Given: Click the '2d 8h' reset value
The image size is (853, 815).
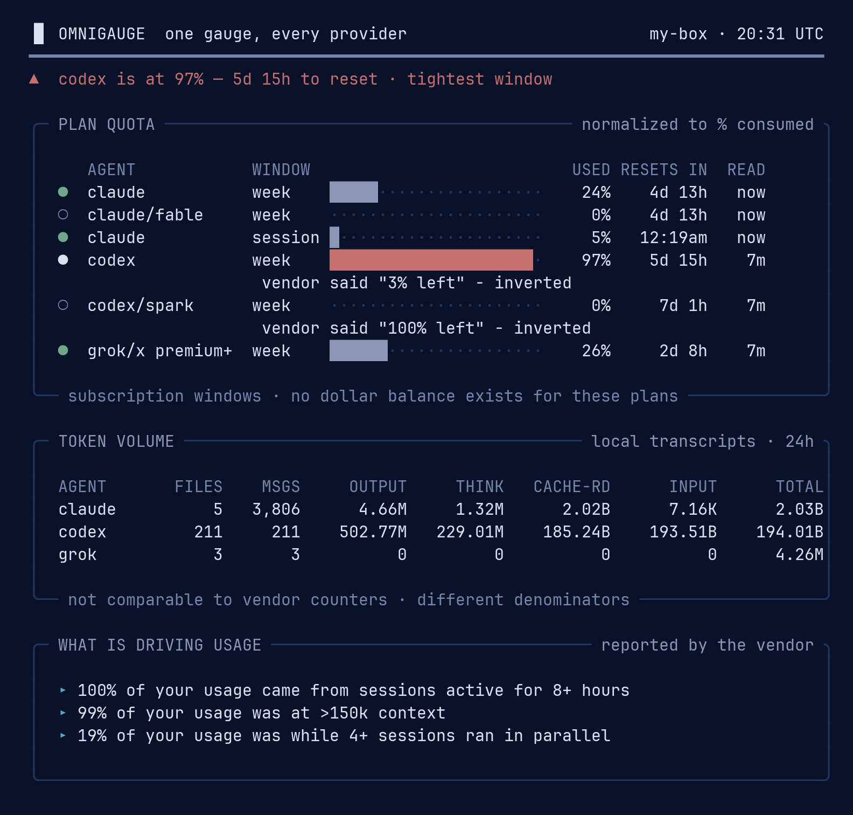Looking at the screenshot, I should coord(683,351).
